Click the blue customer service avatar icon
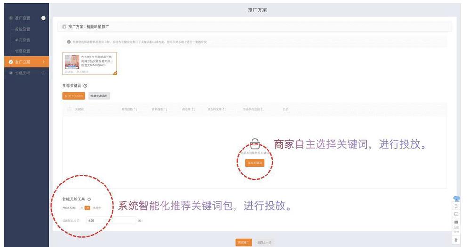The width and height of the screenshot is (471, 247). point(456,198)
